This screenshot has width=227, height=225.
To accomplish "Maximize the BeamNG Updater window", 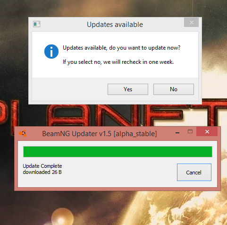I will point(190,131).
